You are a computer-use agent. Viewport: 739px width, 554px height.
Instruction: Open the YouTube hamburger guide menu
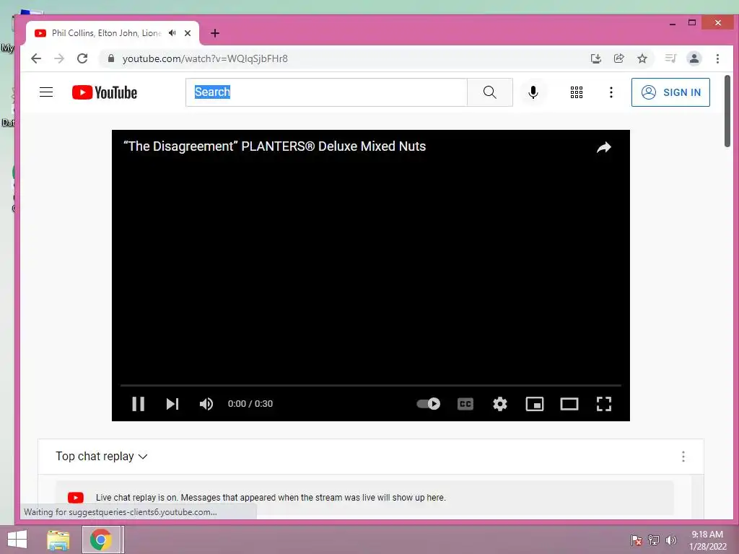[46, 92]
